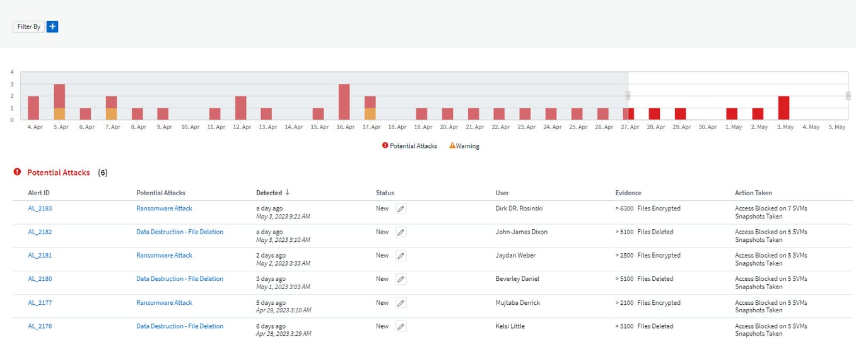Open alert AL_2183 link
This screenshot has width=856, height=347.
pos(40,208)
